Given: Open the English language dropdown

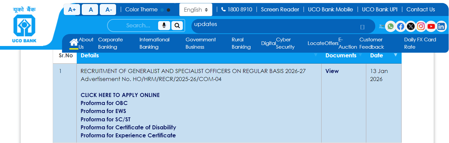Looking at the screenshot, I should [x=196, y=10].
